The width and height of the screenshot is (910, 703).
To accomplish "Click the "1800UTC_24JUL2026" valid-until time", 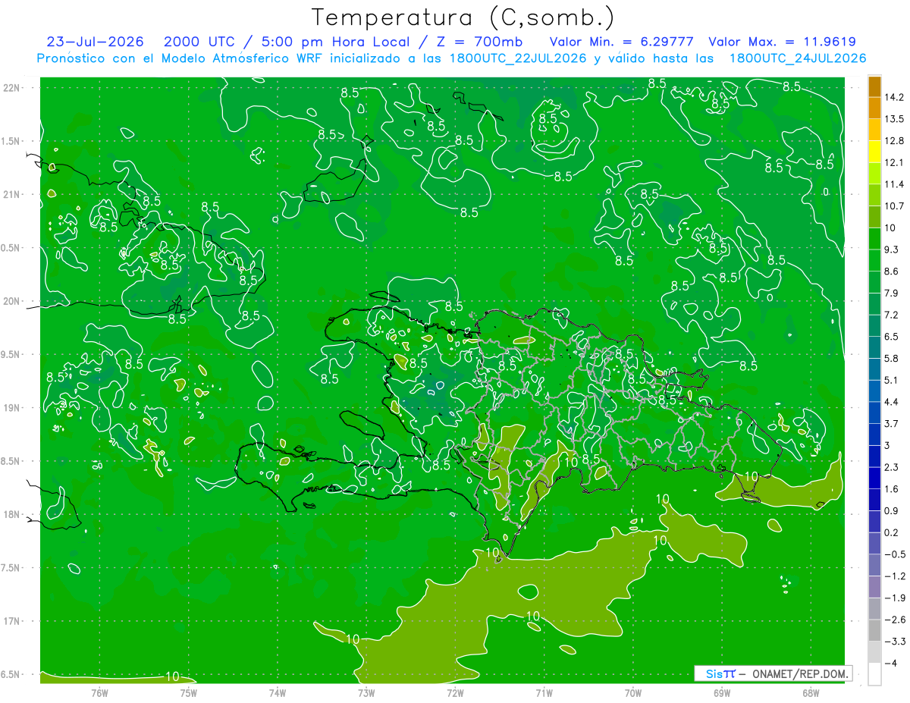I will (798, 58).
